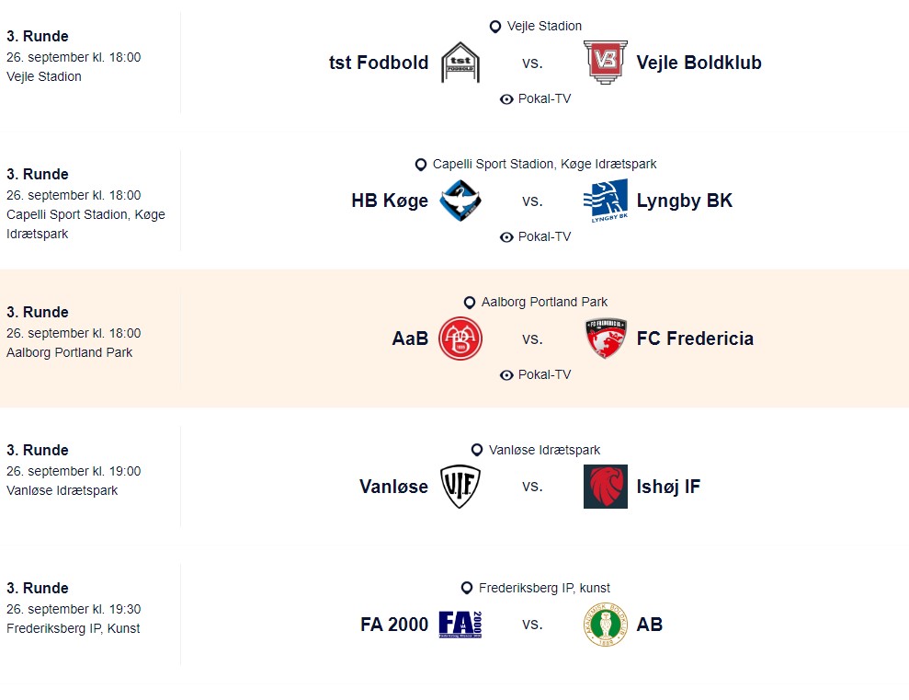This screenshot has height=700, width=909.
Task: Click the FC Fredericia shield logo
Action: coord(605,339)
